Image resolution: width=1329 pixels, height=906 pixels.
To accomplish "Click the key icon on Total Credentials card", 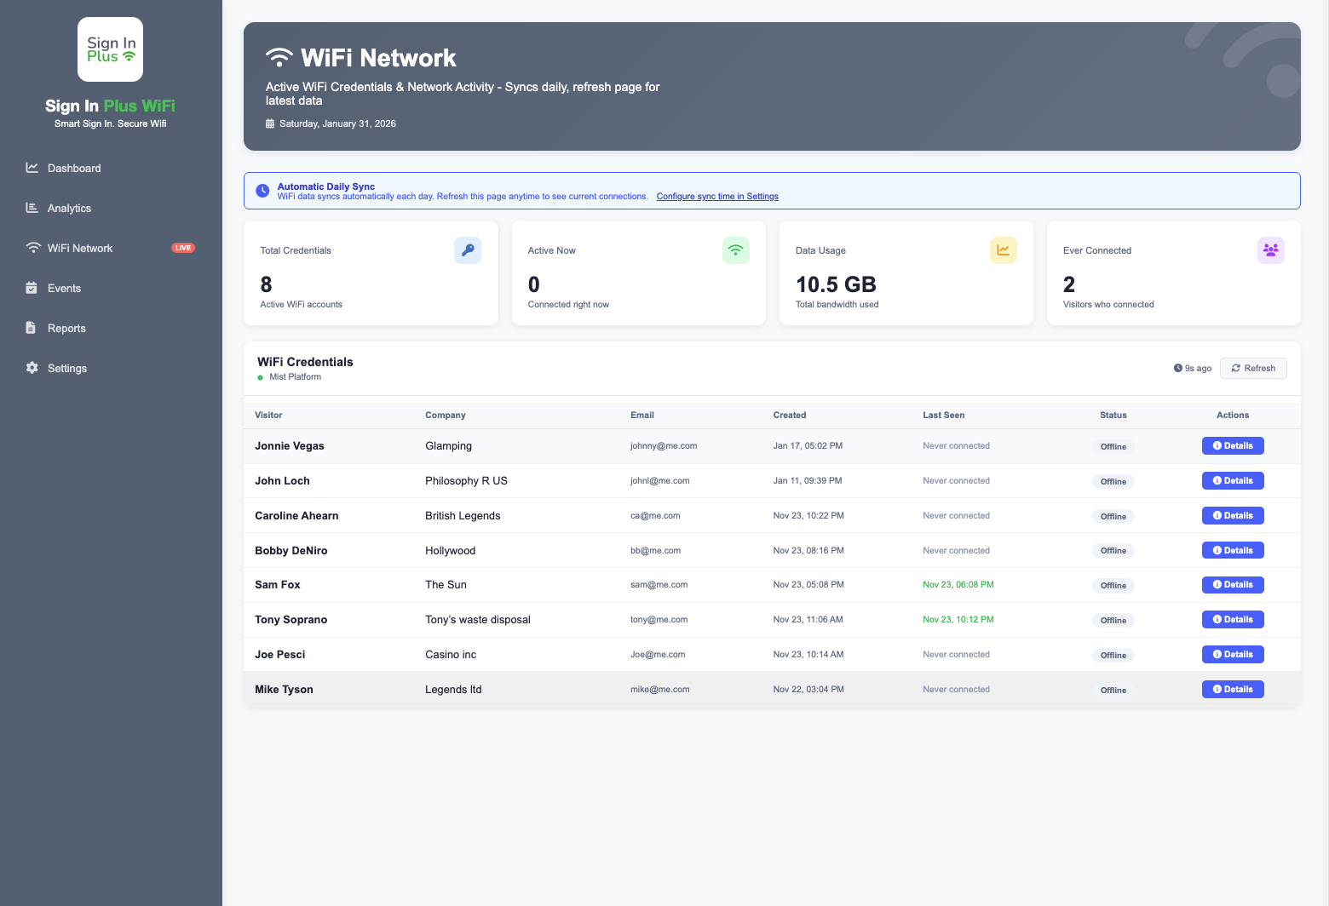I will (468, 250).
